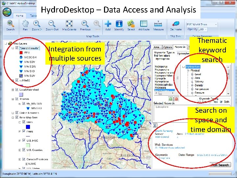This screenshot has height=178, width=237.
Task: Collapse the LocalWatershed layer node
Action: coord(13,90)
